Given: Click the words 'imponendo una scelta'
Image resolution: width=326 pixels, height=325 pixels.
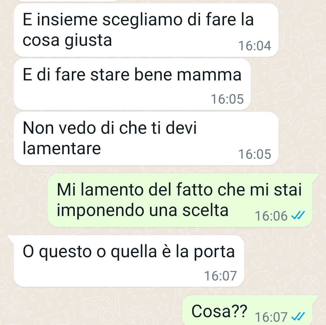Looking at the screenshot, I should tap(142, 211).
